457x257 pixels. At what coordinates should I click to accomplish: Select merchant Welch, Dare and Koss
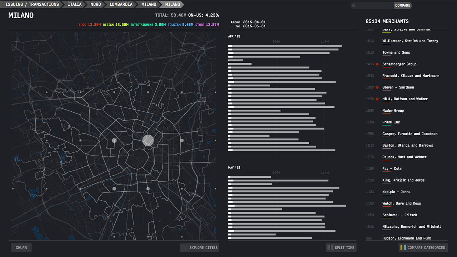402,203
